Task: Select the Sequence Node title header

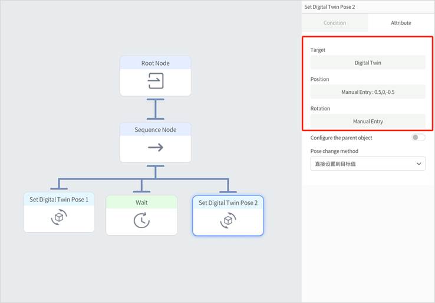Action: 156,130
